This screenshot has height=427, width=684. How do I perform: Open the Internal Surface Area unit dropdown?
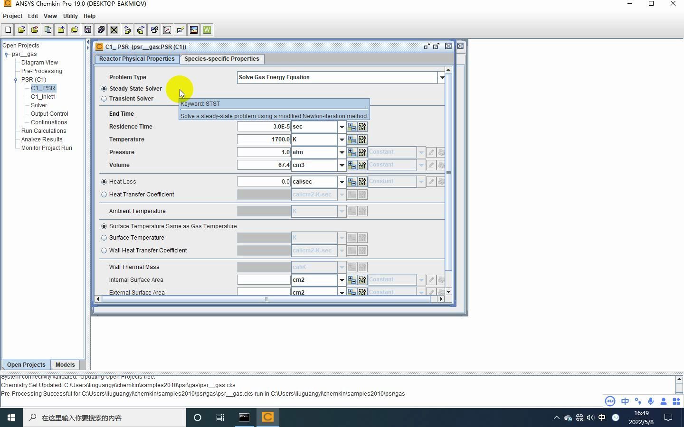(x=342, y=280)
